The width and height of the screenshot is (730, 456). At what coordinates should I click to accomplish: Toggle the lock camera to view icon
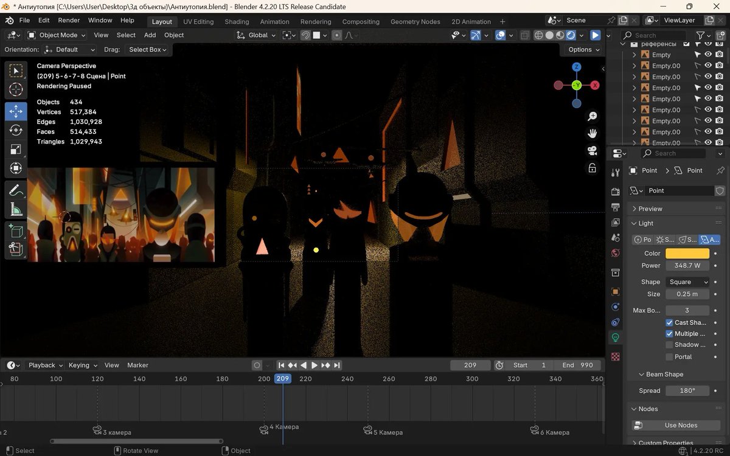[x=592, y=168]
